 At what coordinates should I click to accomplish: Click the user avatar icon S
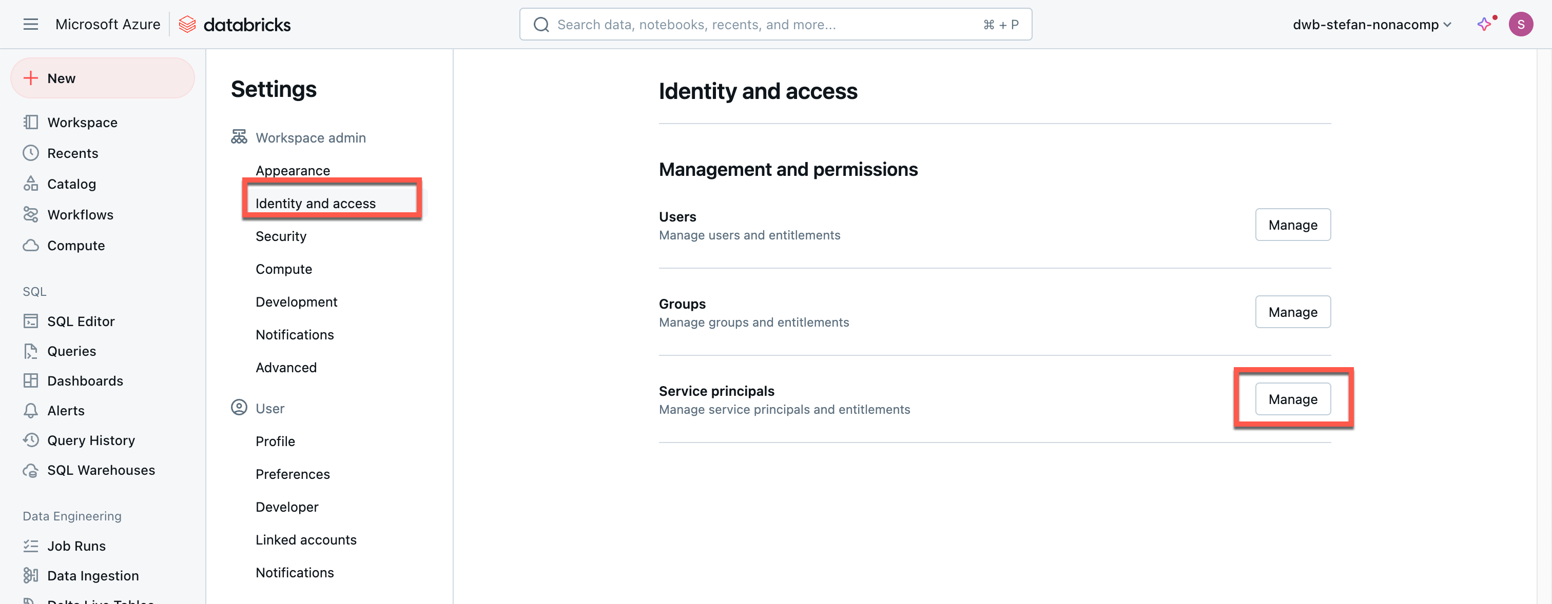coord(1520,24)
